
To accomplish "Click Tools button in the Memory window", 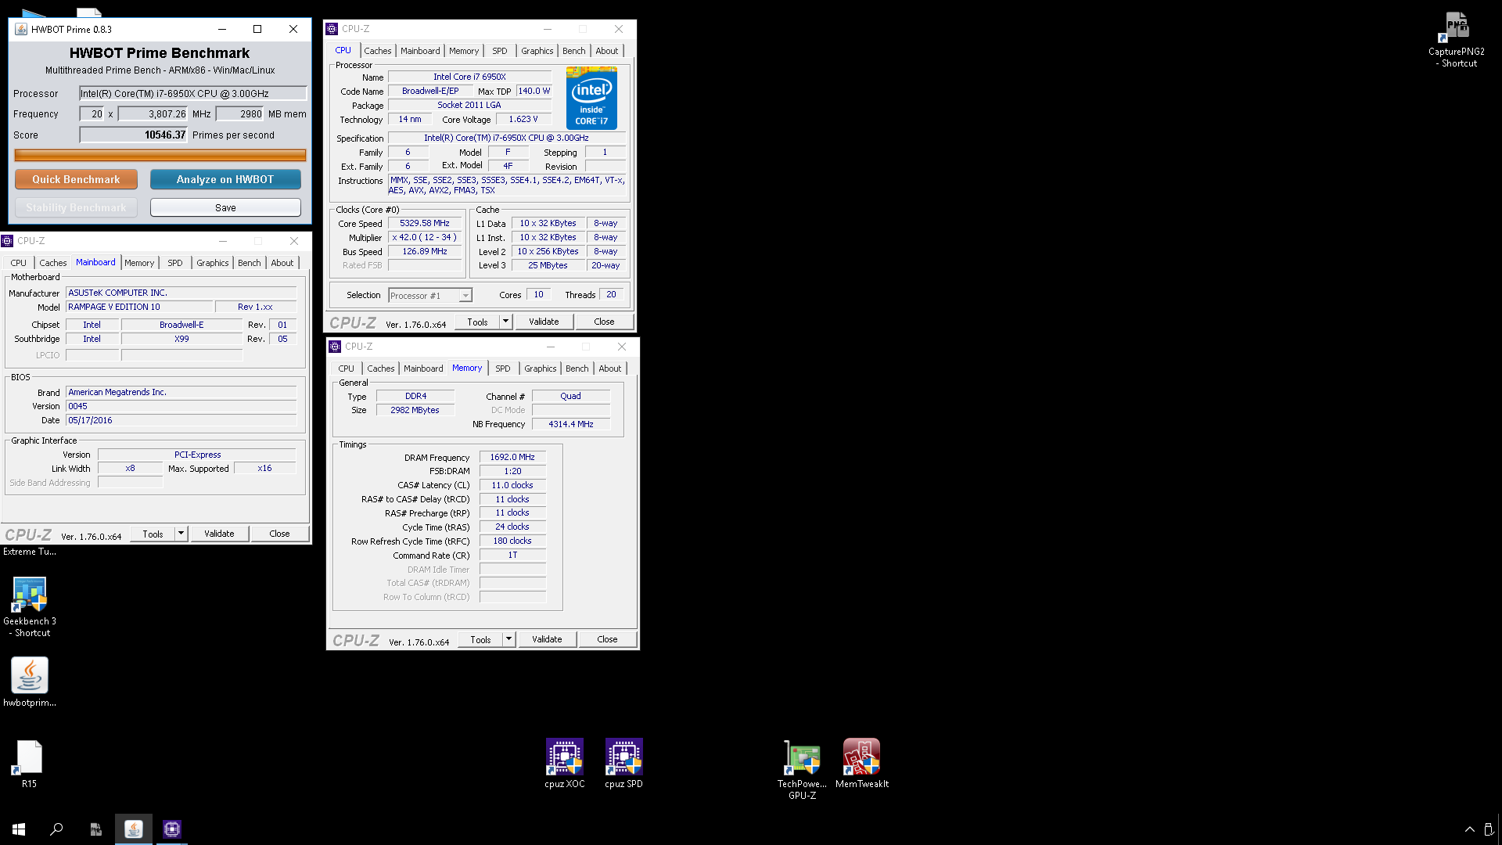I will pyautogui.click(x=480, y=639).
